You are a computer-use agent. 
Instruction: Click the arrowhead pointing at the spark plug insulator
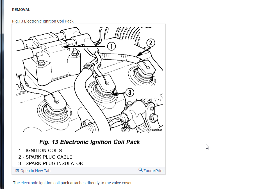114,94
